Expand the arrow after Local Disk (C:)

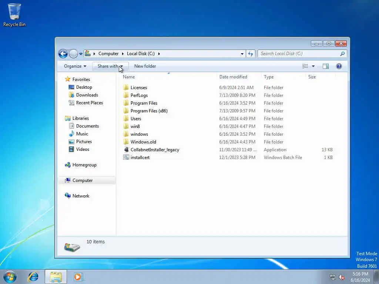coord(159,54)
